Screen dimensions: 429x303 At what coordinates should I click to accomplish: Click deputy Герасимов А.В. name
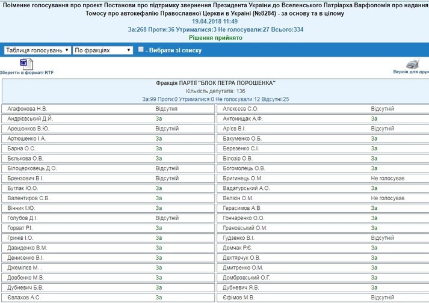point(242,208)
